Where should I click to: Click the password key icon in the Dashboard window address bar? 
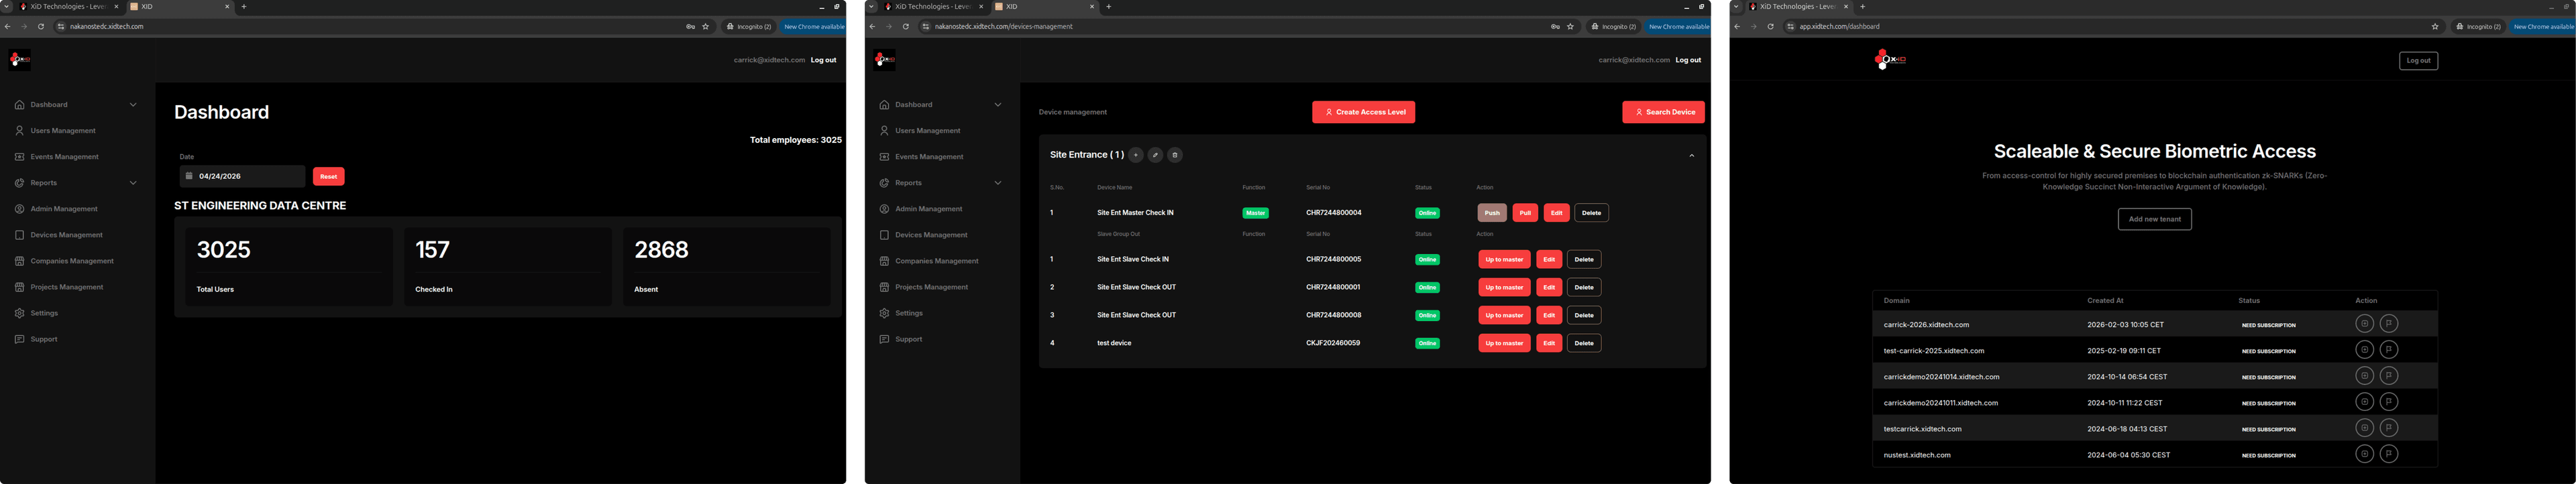[690, 27]
